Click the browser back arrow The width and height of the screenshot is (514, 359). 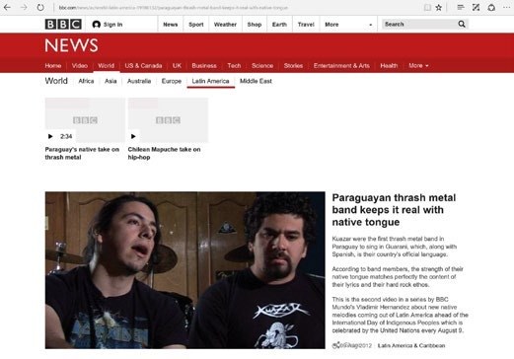7,7
